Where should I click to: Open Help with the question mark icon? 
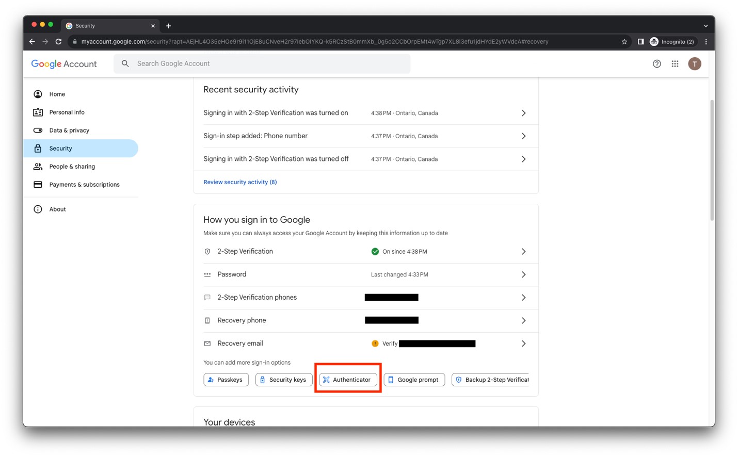click(656, 64)
